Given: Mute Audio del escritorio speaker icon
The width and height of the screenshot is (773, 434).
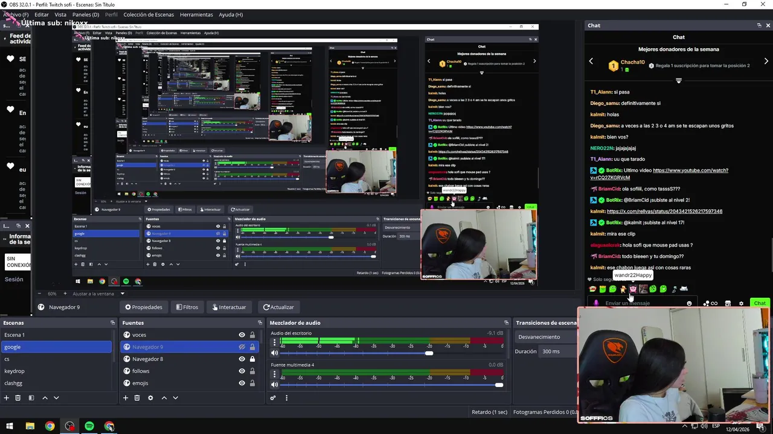Looking at the screenshot, I should coord(274,353).
